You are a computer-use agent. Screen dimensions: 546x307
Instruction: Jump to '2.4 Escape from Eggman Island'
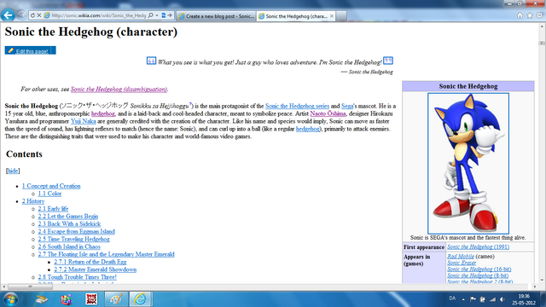pyautogui.click(x=76, y=231)
